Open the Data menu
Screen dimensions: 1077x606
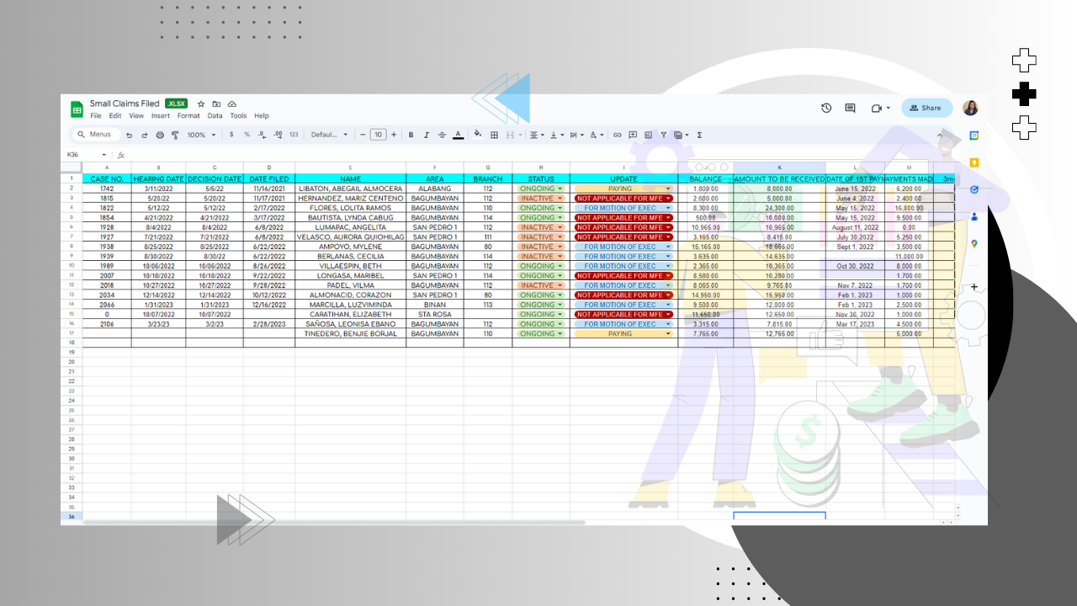[x=215, y=116]
